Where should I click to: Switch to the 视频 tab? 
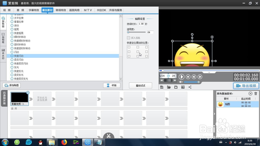(7, 10)
